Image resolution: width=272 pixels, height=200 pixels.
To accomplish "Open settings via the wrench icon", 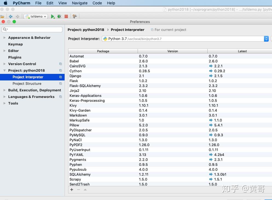I will pyautogui.click(x=75, y=16).
